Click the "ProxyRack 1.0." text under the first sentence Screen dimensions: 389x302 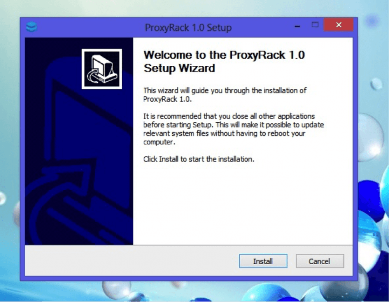[x=167, y=99]
